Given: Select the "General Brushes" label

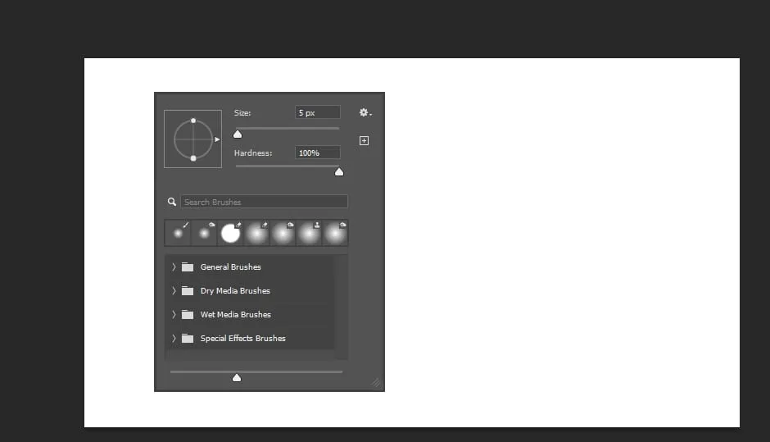Looking at the screenshot, I should click(x=231, y=267).
